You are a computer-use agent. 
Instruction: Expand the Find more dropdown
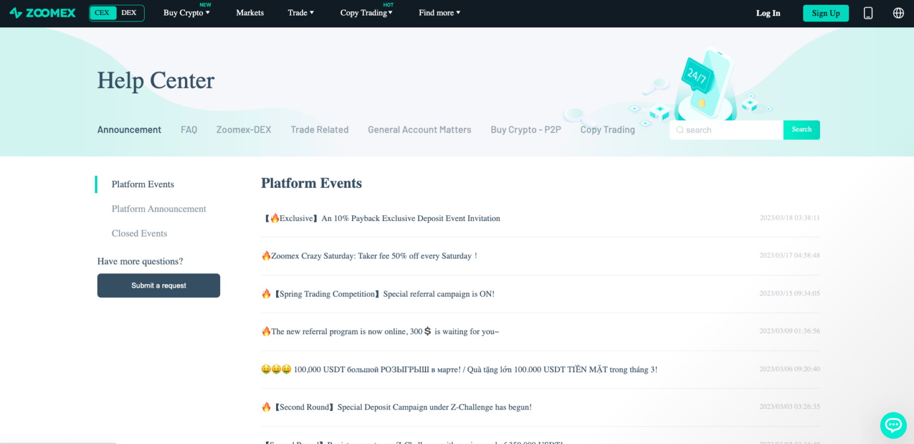[x=439, y=13]
